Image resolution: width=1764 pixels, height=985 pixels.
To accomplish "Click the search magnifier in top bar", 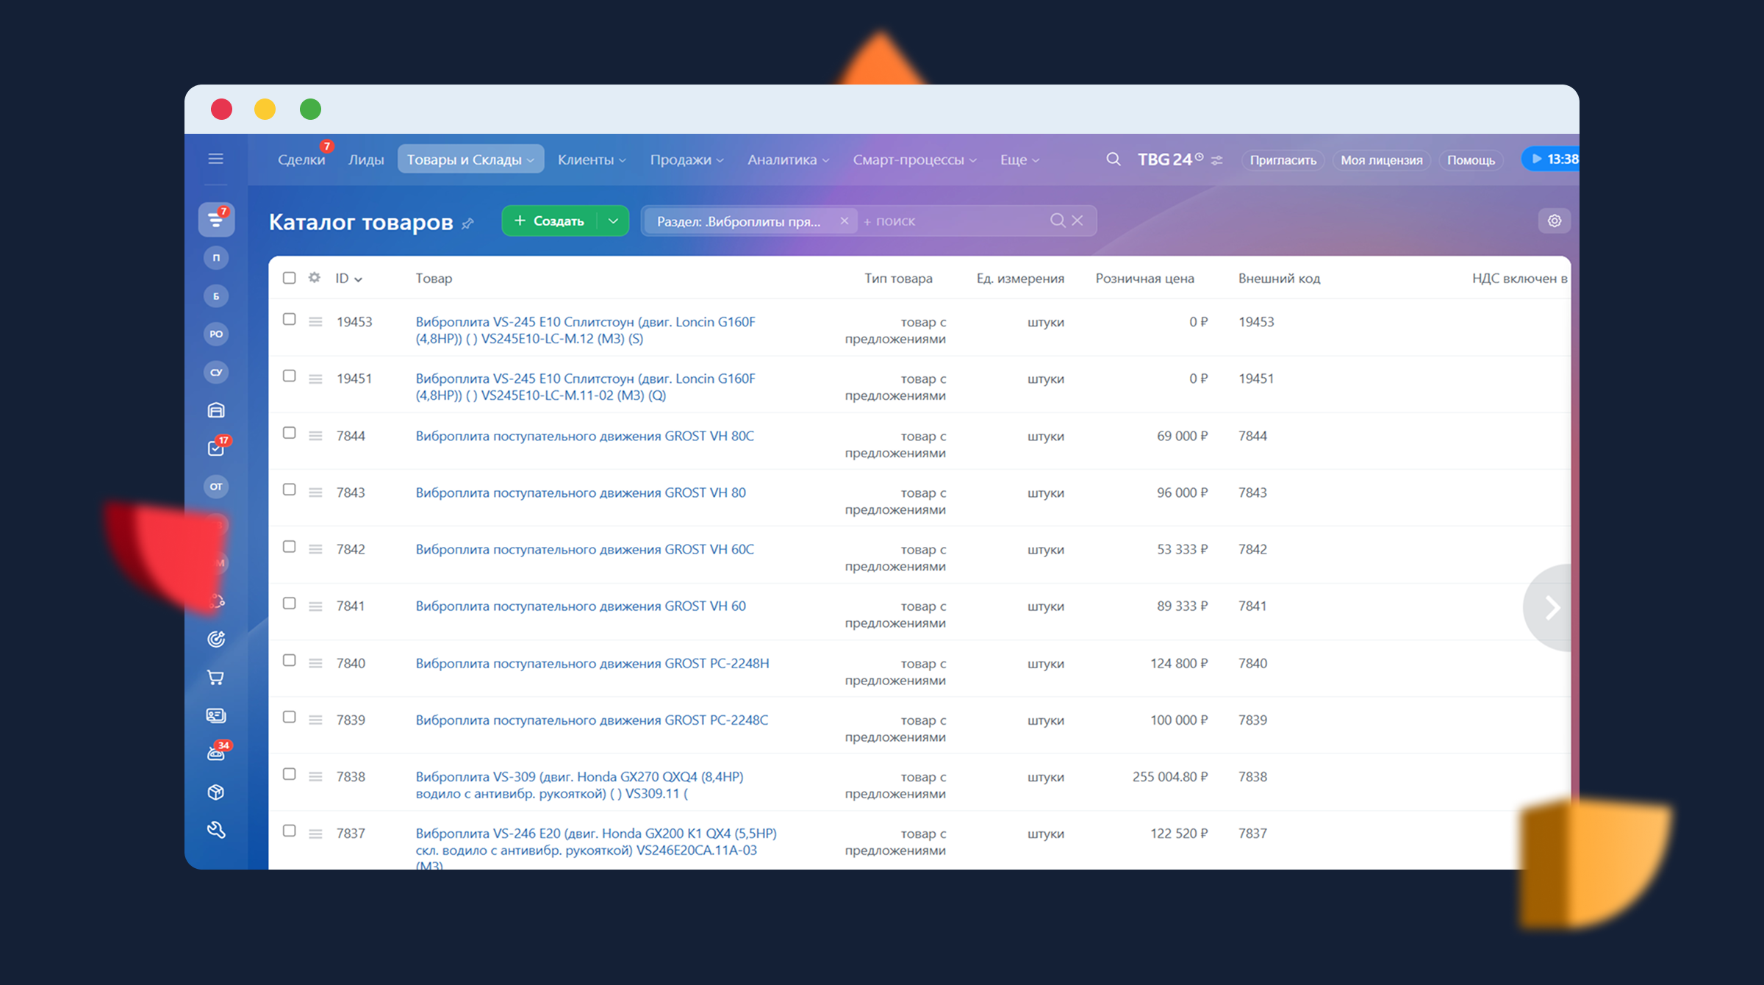I will tap(1113, 160).
